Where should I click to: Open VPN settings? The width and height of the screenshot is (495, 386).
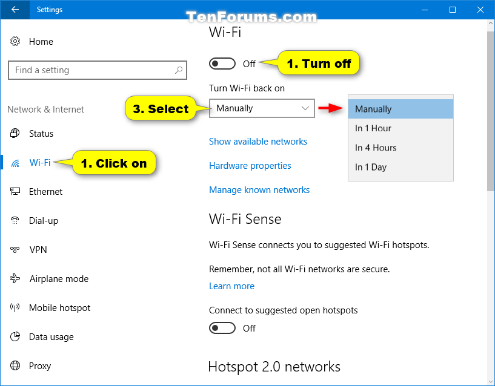tap(38, 250)
